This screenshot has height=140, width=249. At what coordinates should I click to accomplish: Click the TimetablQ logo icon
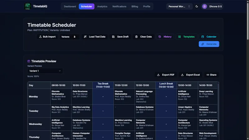click(28, 6)
